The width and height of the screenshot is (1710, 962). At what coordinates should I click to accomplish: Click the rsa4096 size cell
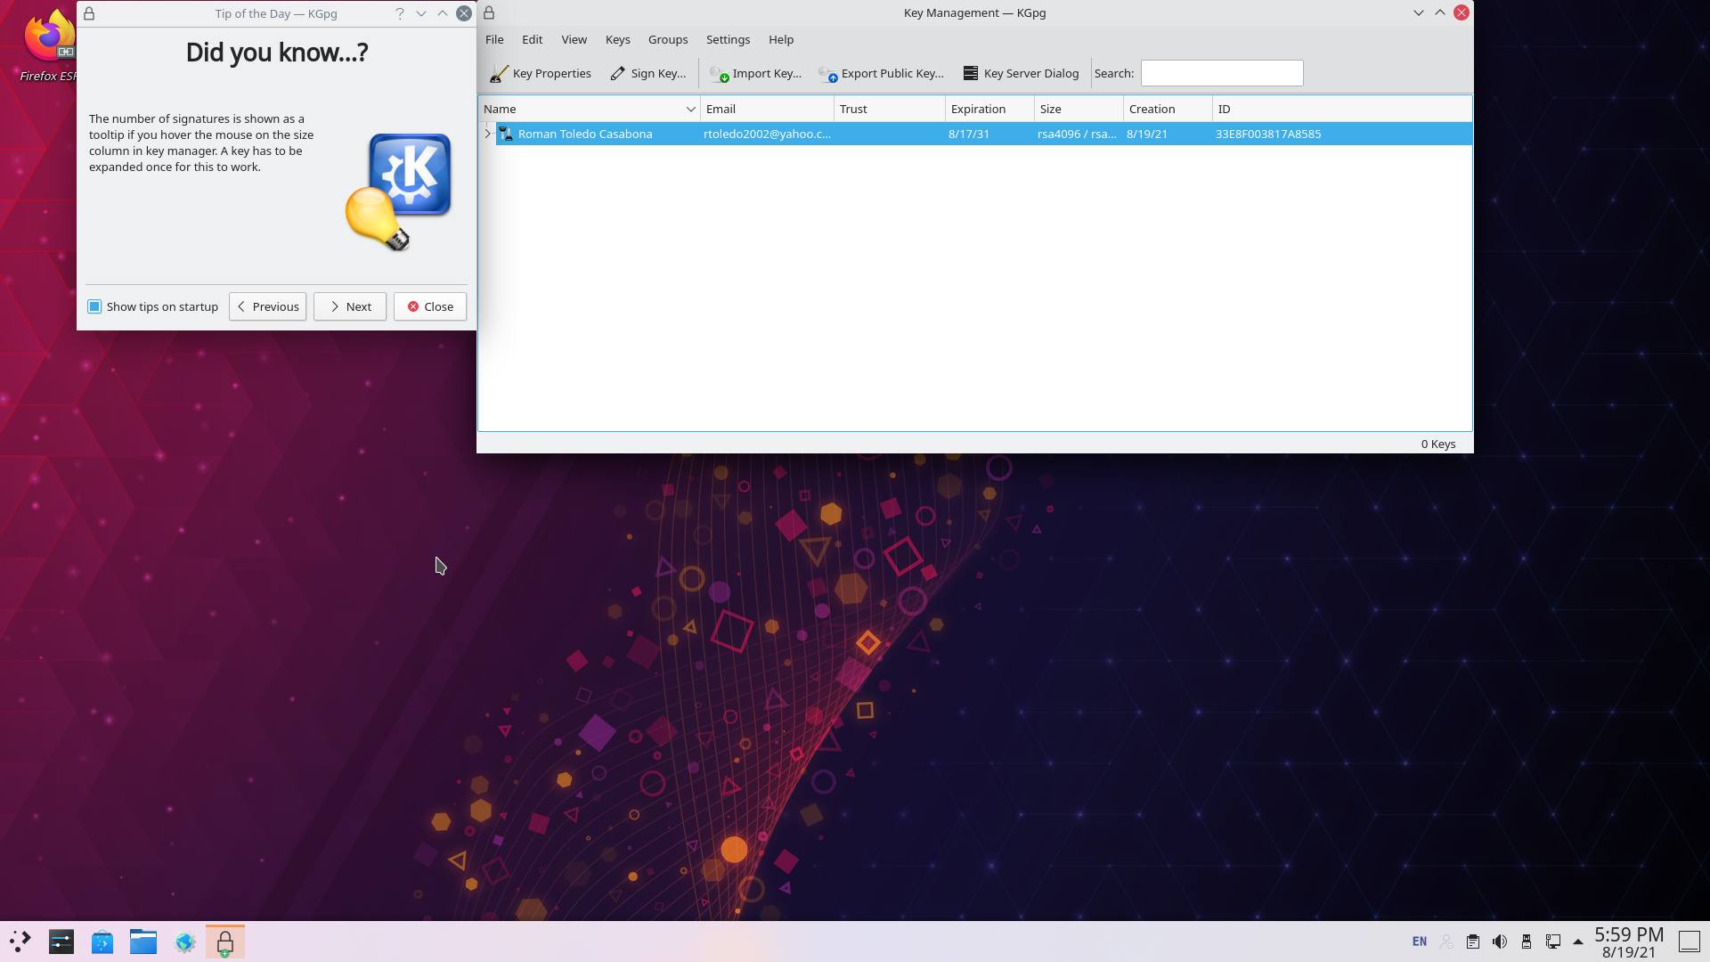[x=1077, y=134]
